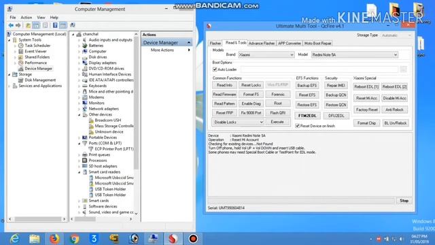Viewport: 435px width, 245px height.
Task: Click the Bandicam record icon on the taskbar
Action: pos(193,239)
